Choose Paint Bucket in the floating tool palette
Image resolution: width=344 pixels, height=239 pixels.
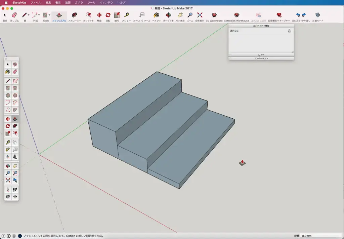point(8,72)
